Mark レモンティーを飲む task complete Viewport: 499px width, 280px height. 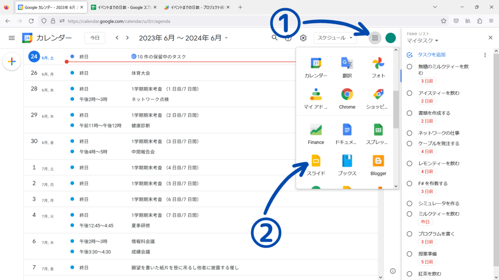[410, 163]
